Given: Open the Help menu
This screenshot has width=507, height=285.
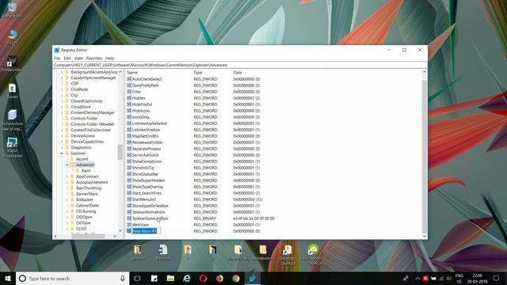Looking at the screenshot, I should (109, 58).
